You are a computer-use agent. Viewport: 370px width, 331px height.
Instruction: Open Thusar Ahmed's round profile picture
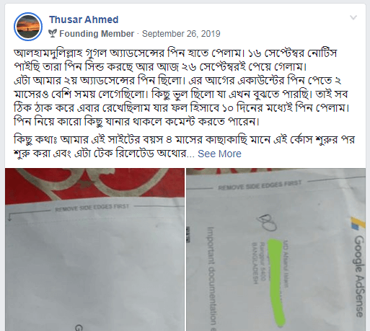[x=28, y=27]
